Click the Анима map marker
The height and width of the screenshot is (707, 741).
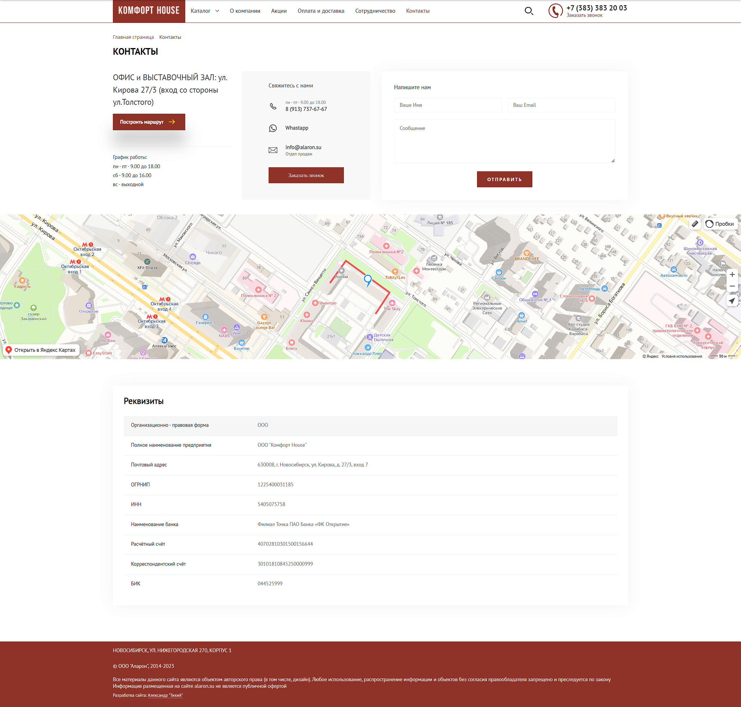342,271
